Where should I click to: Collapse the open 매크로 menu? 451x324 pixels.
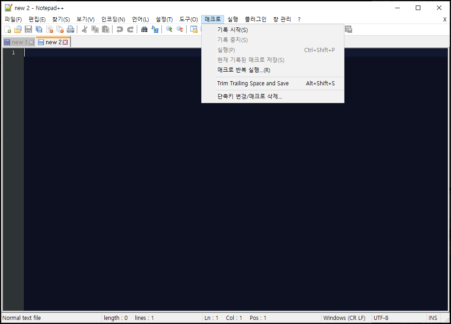[x=213, y=19]
